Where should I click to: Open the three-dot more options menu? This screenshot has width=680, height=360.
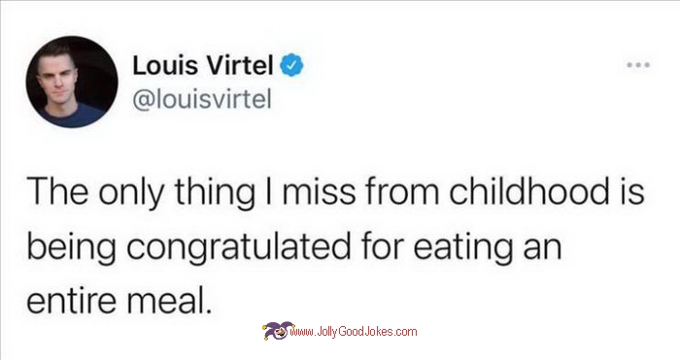[638, 65]
